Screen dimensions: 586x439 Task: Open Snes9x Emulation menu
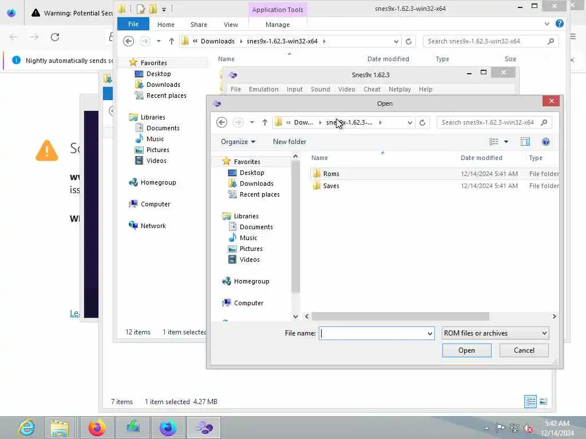pos(264,89)
